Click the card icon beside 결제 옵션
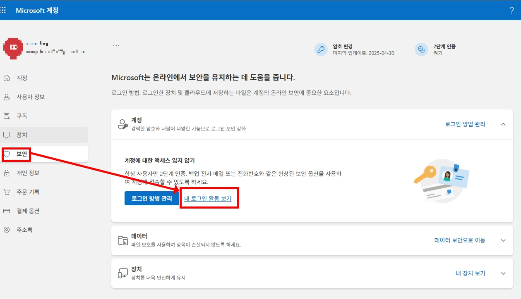Screen dimensions: 521x299 coord(7,211)
